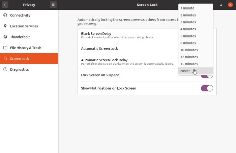The image size is (236, 153).
Task: Open Location Services panel
Action: [29, 26]
